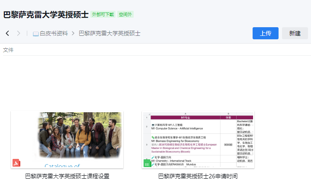
Task: Select file name 巴黎萨克雷大学英授硕士课程设置
Action: (67, 176)
